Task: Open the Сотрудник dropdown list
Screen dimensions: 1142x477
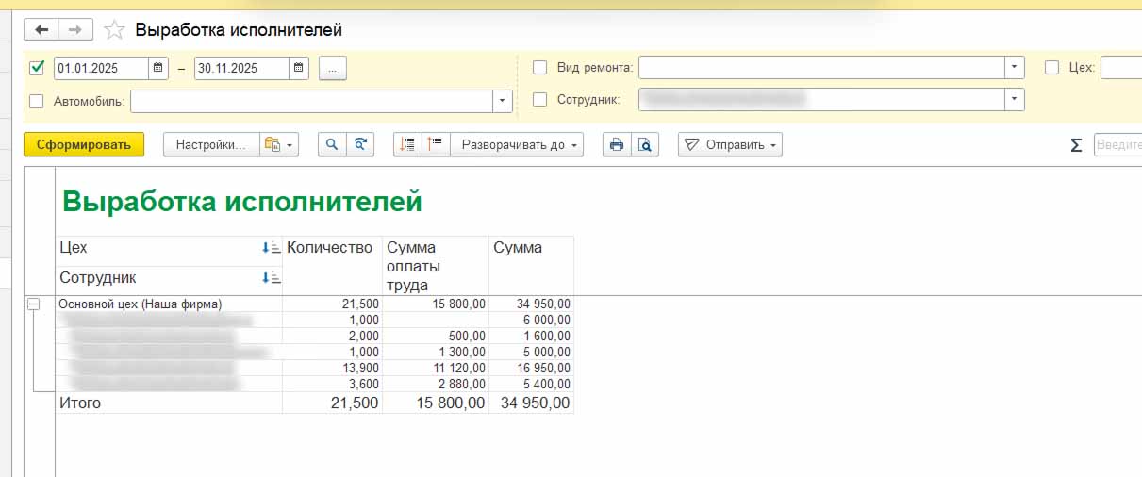Action: (1014, 99)
